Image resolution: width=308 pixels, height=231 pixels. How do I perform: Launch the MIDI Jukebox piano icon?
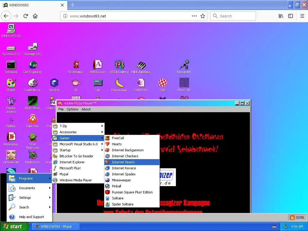coord(141,68)
